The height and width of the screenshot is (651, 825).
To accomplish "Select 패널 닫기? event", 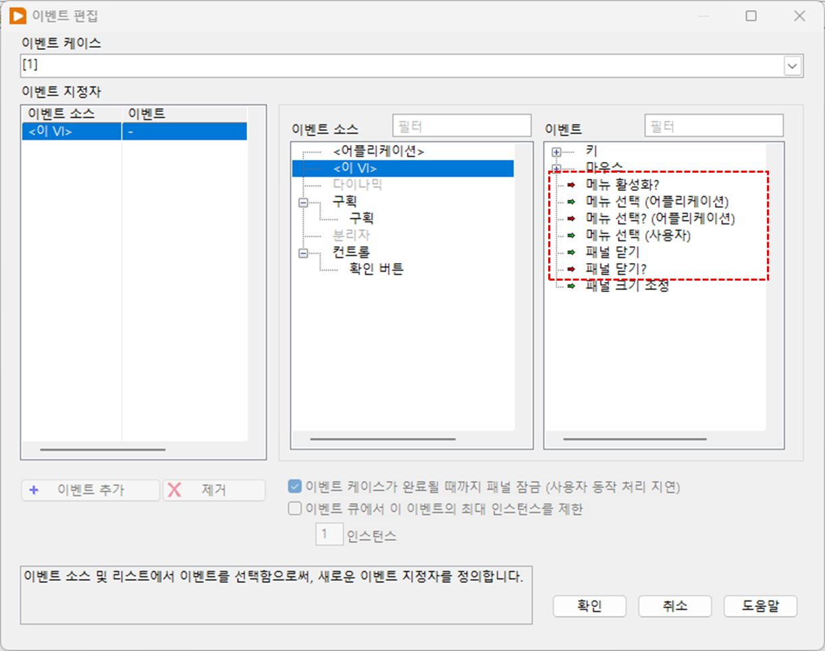I will tap(616, 269).
